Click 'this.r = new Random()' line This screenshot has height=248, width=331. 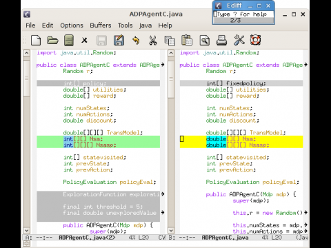(268, 213)
